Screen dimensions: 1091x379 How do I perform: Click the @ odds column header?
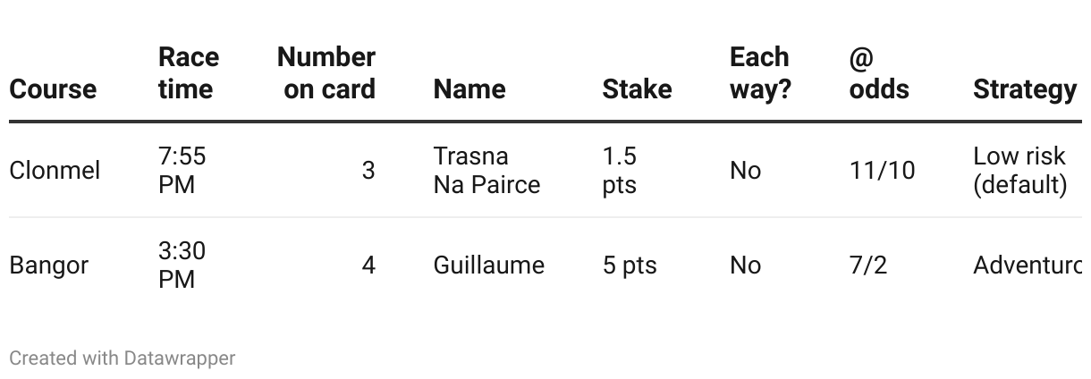(x=879, y=73)
